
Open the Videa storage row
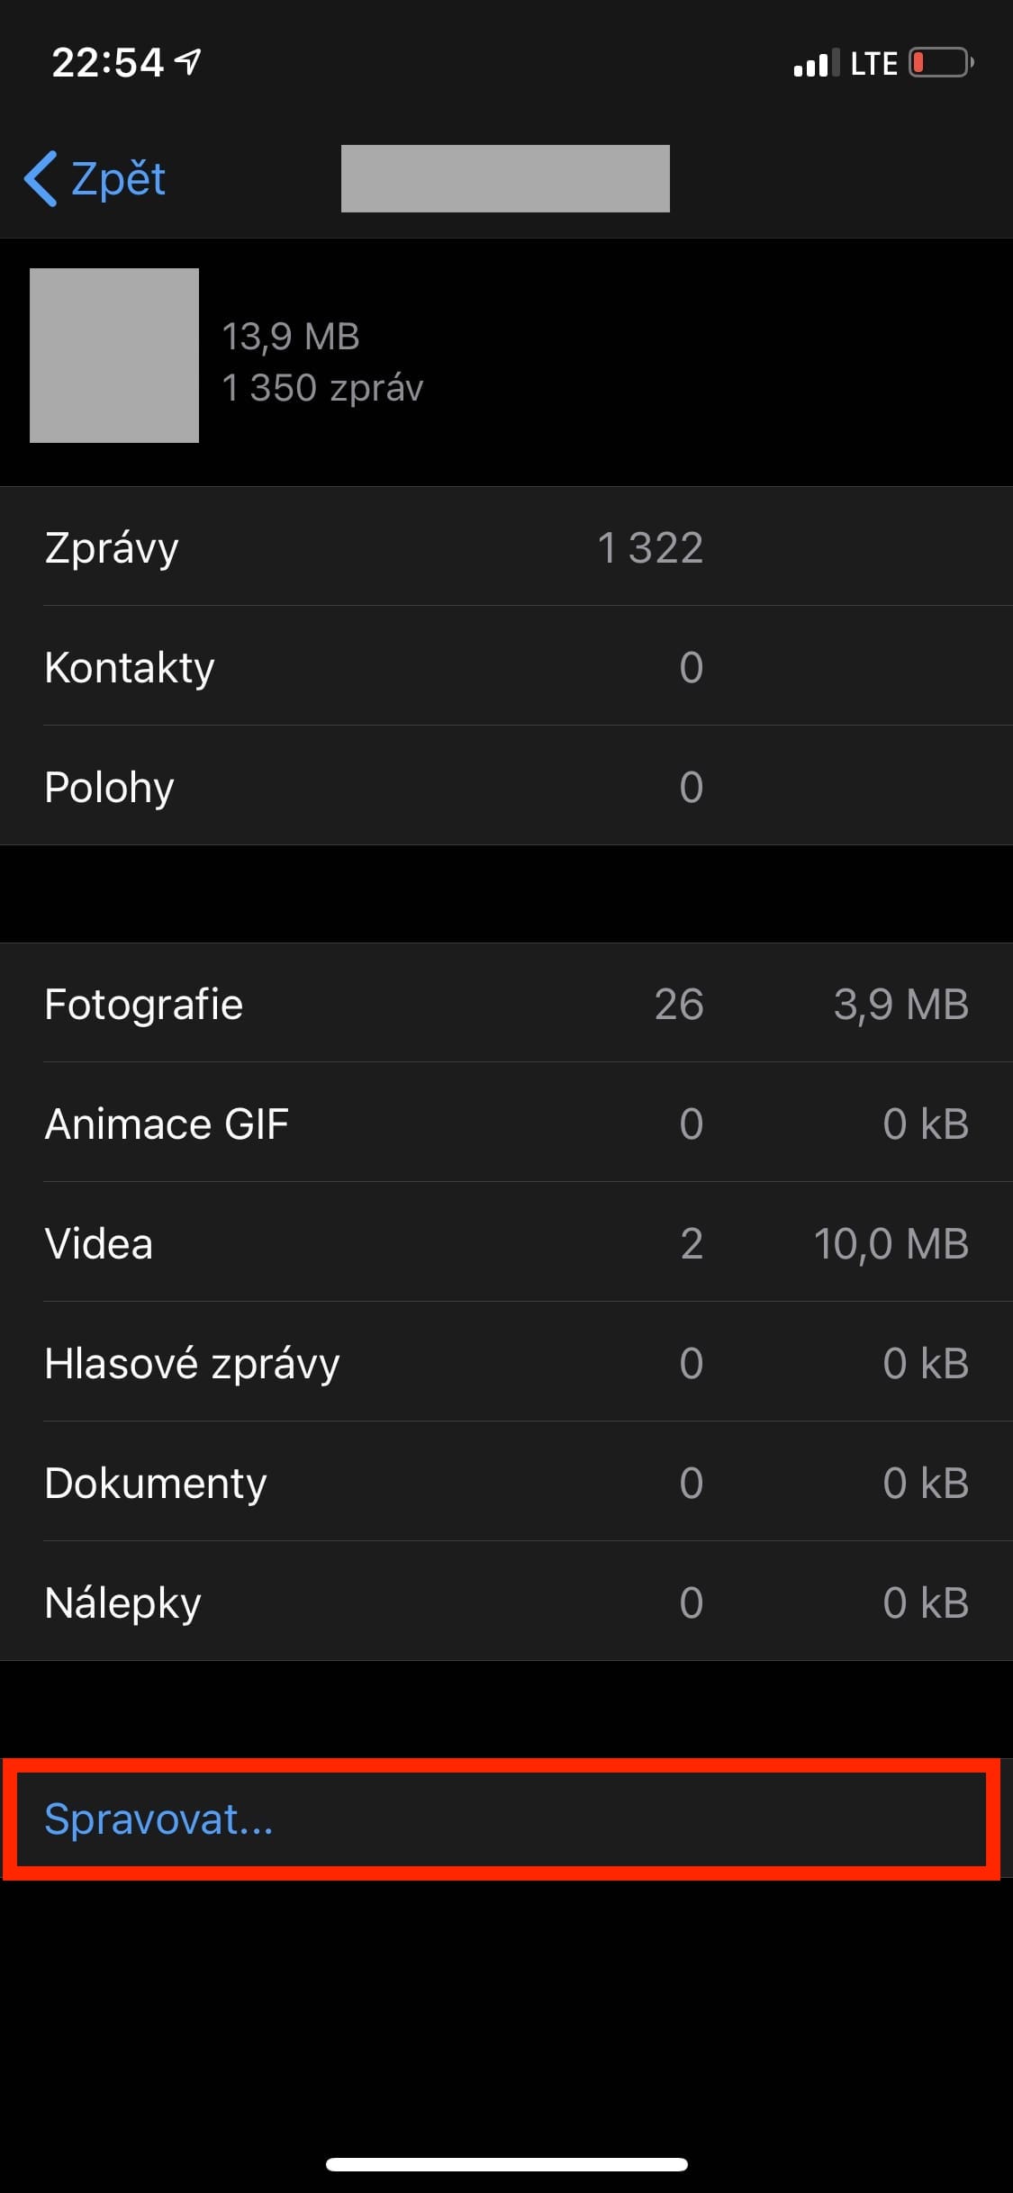coord(506,1243)
